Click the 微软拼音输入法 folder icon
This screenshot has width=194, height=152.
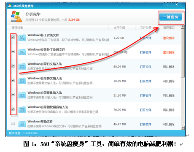(22, 110)
